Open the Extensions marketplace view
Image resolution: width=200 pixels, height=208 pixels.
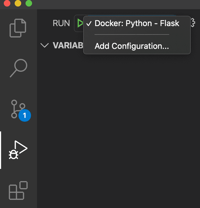(x=18, y=190)
